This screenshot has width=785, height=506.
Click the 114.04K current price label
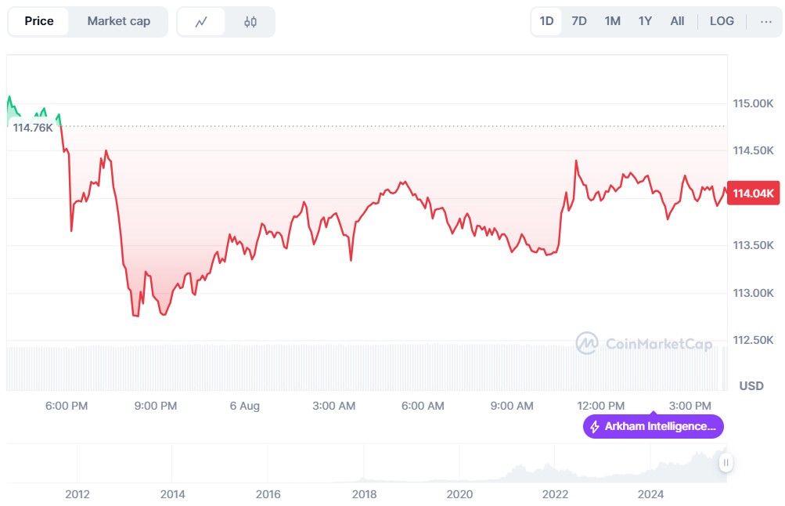coord(753,193)
